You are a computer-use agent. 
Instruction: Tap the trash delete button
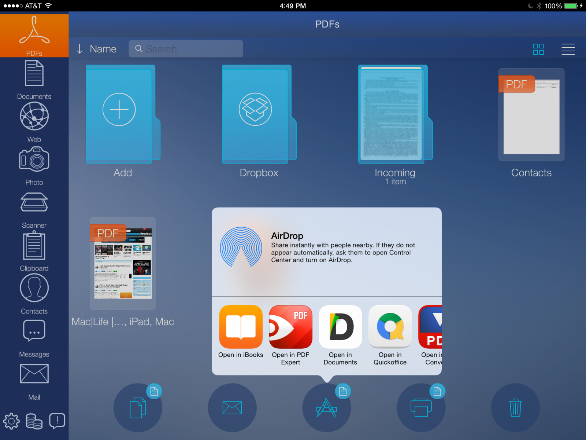point(516,407)
